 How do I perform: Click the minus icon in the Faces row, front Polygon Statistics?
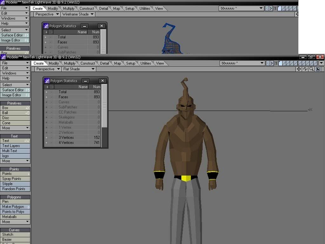pyautogui.click(x=52, y=97)
